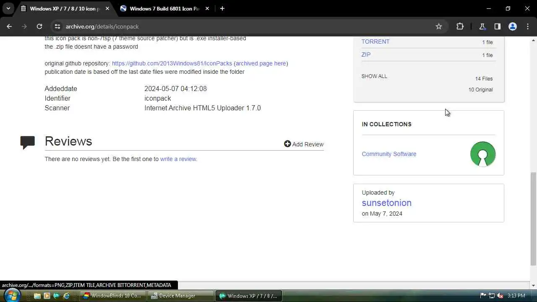Viewport: 537px width, 302px height.
Task: Click the upload date May 7, 2024
Action: click(x=386, y=213)
